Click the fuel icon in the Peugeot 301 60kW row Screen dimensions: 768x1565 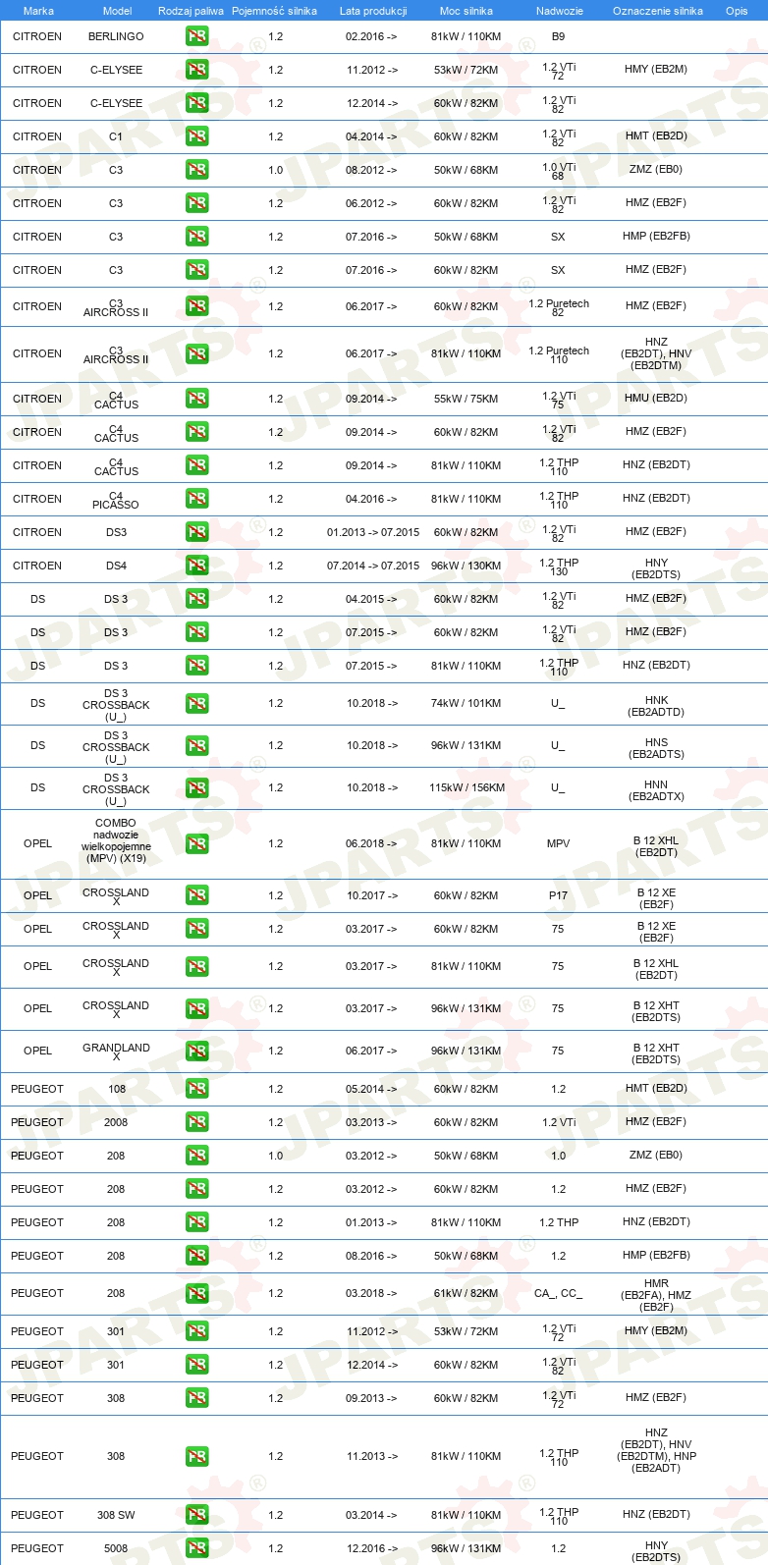[x=196, y=1365]
